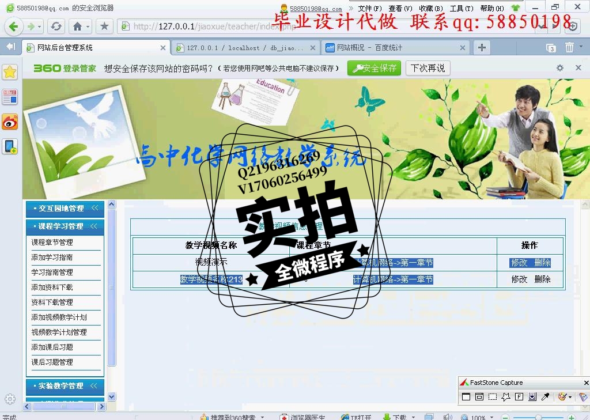This screenshot has width=590, height=420.
Task: Click sidebar menu scroll down arrow
Action: pos(112,396)
